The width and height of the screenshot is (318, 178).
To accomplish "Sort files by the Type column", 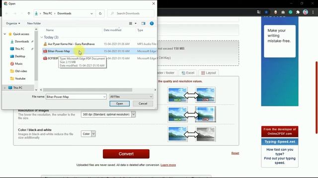I will click(140, 30).
